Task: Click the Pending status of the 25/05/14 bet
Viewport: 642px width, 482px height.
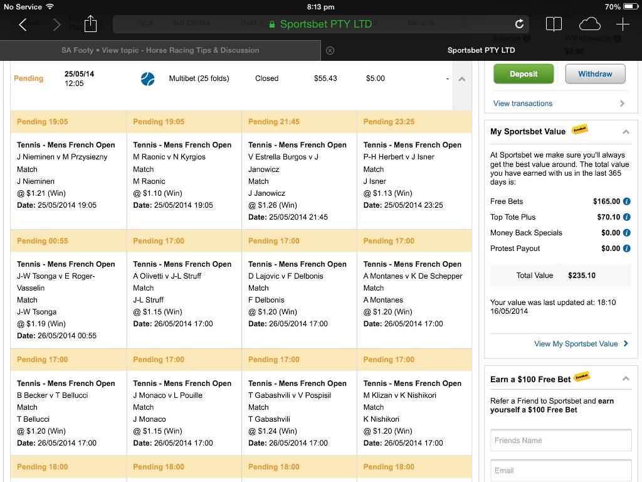Action: (x=29, y=78)
